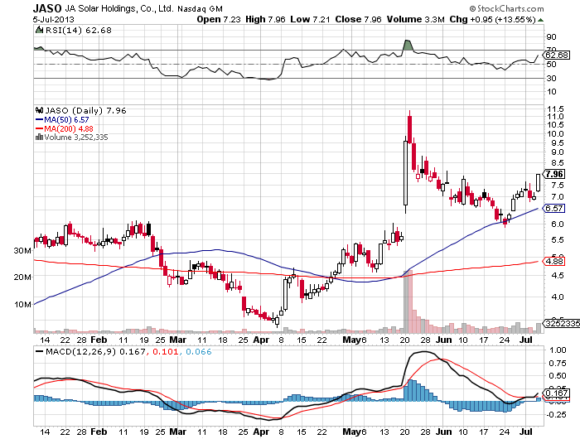580x439 pixels.
Task: Click the Jul label on price chart axis
Action: [526, 340]
